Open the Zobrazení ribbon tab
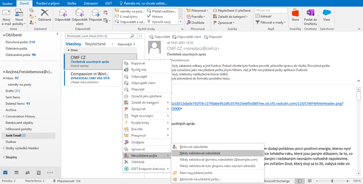The width and height of the screenshot is (363, 184). 91,3
